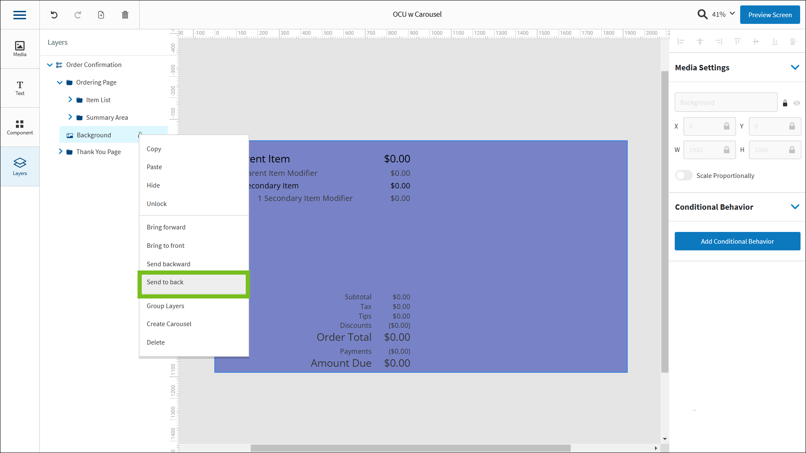Select Create Carousel menu option
The width and height of the screenshot is (806, 453).
pyautogui.click(x=169, y=324)
